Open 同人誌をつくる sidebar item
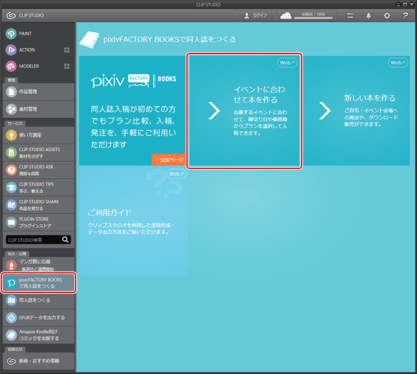 pyautogui.click(x=38, y=300)
